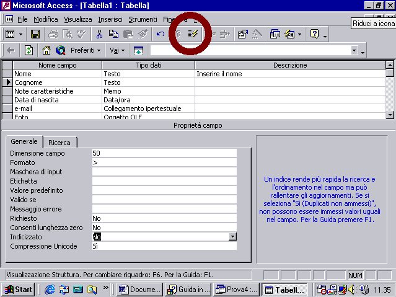The width and height of the screenshot is (396, 297).
Task: Click the Inserire il nome description cell
Action: point(290,74)
